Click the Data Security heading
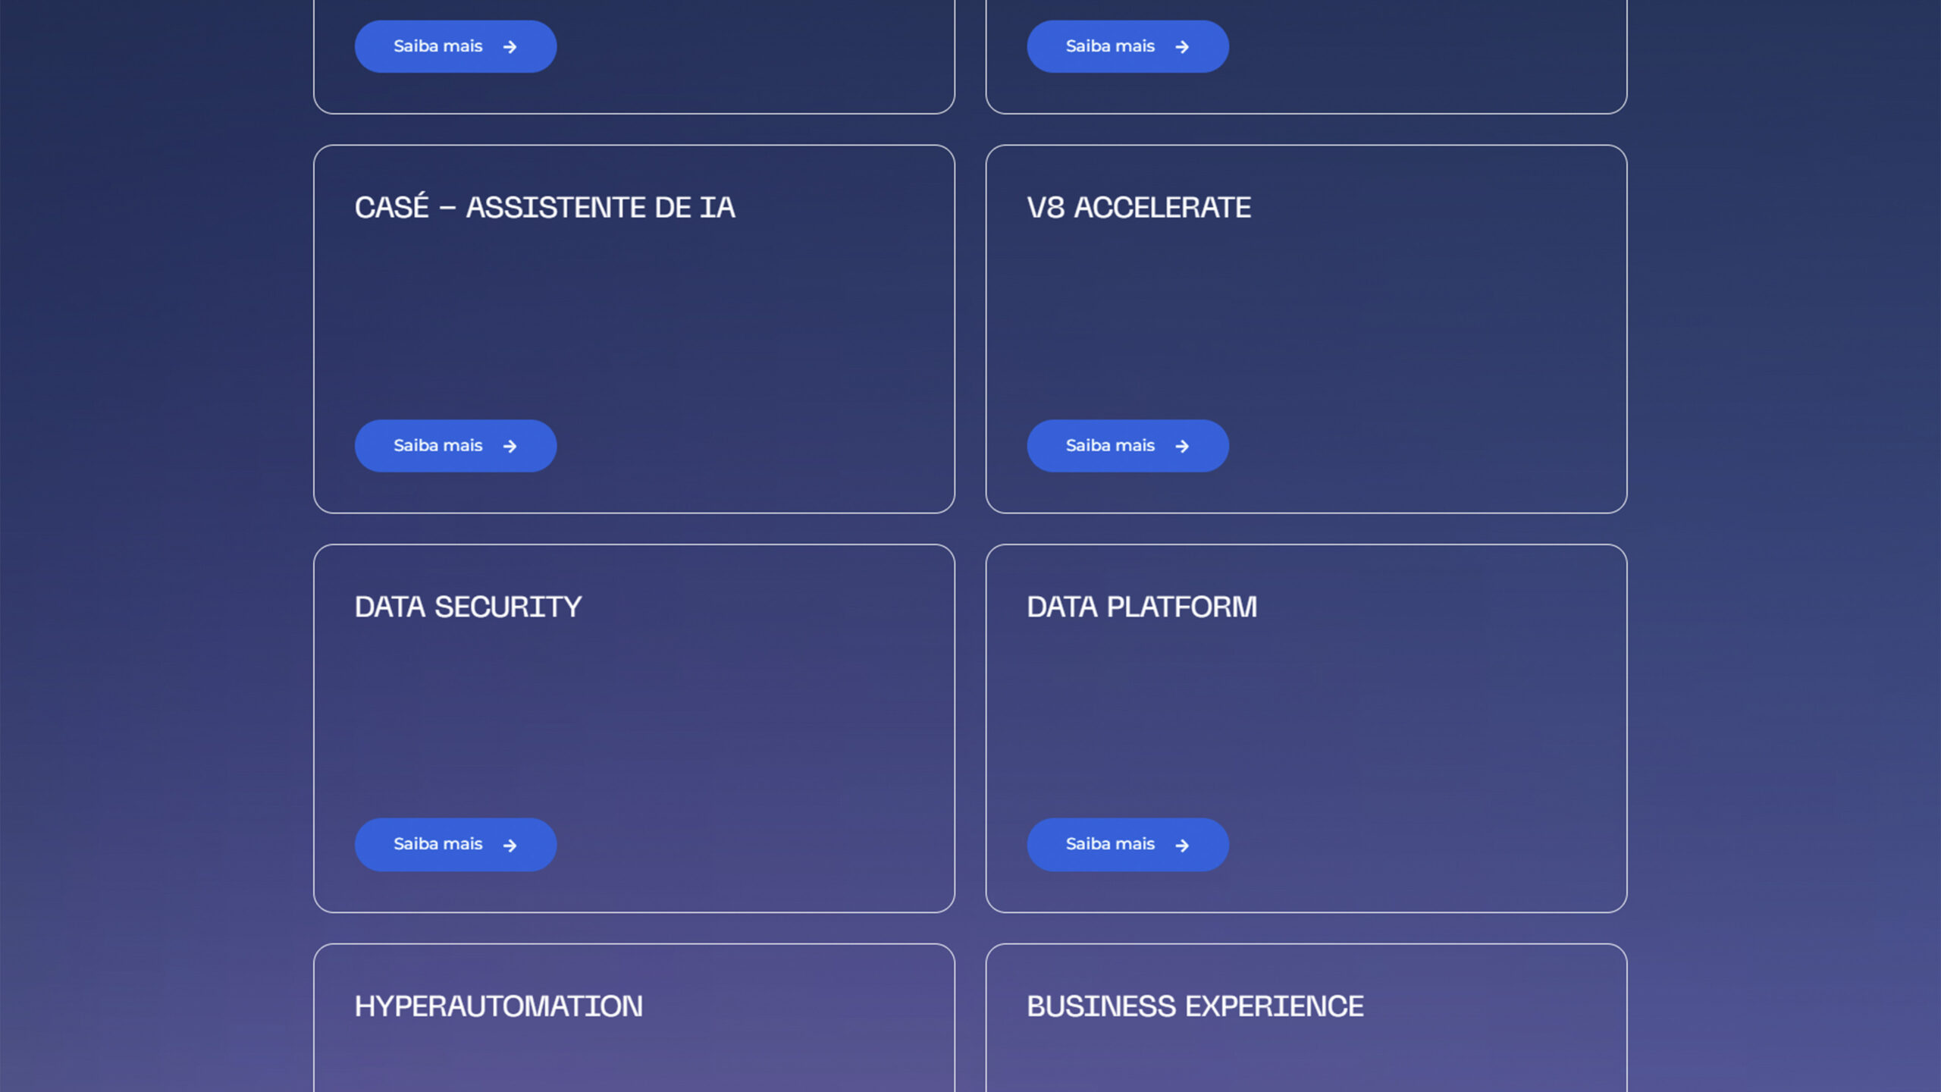This screenshot has height=1092, width=1941. point(468,607)
